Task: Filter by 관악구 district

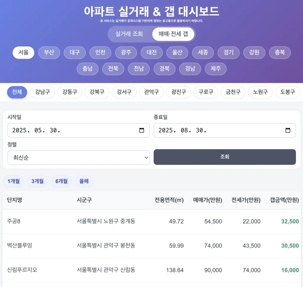Action: 151,92
